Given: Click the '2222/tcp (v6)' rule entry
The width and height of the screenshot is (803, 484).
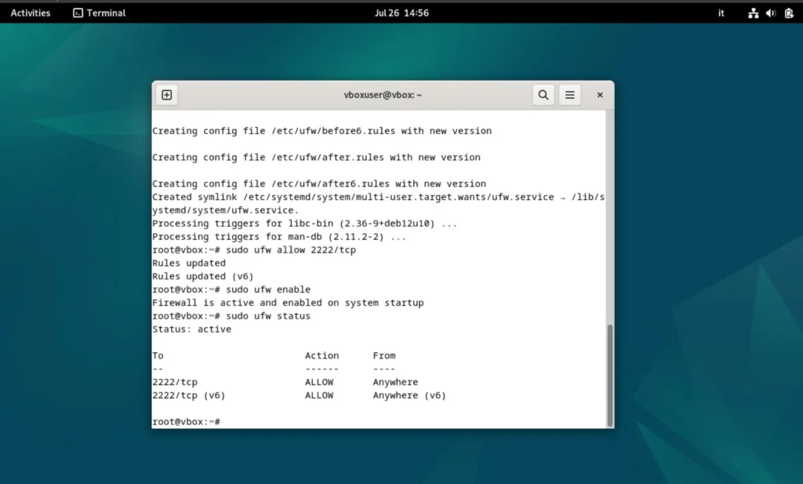Looking at the screenshot, I should (x=188, y=395).
